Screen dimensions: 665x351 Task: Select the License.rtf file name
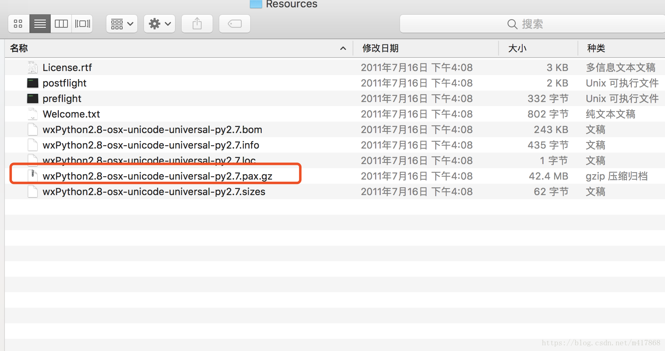[x=67, y=67]
